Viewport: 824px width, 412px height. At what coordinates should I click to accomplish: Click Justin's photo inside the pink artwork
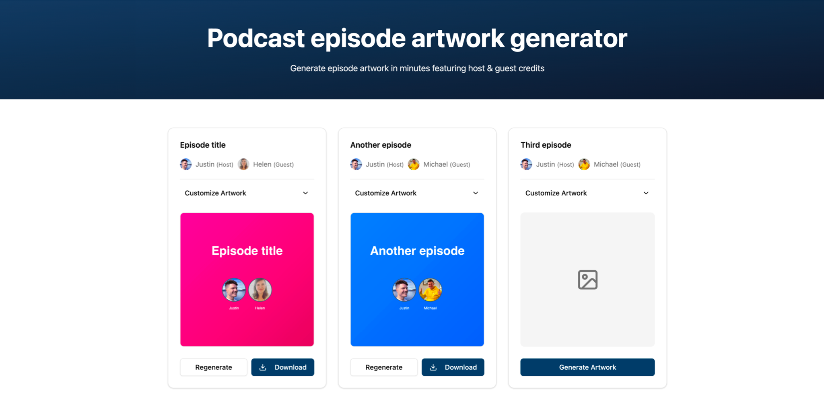pyautogui.click(x=234, y=290)
